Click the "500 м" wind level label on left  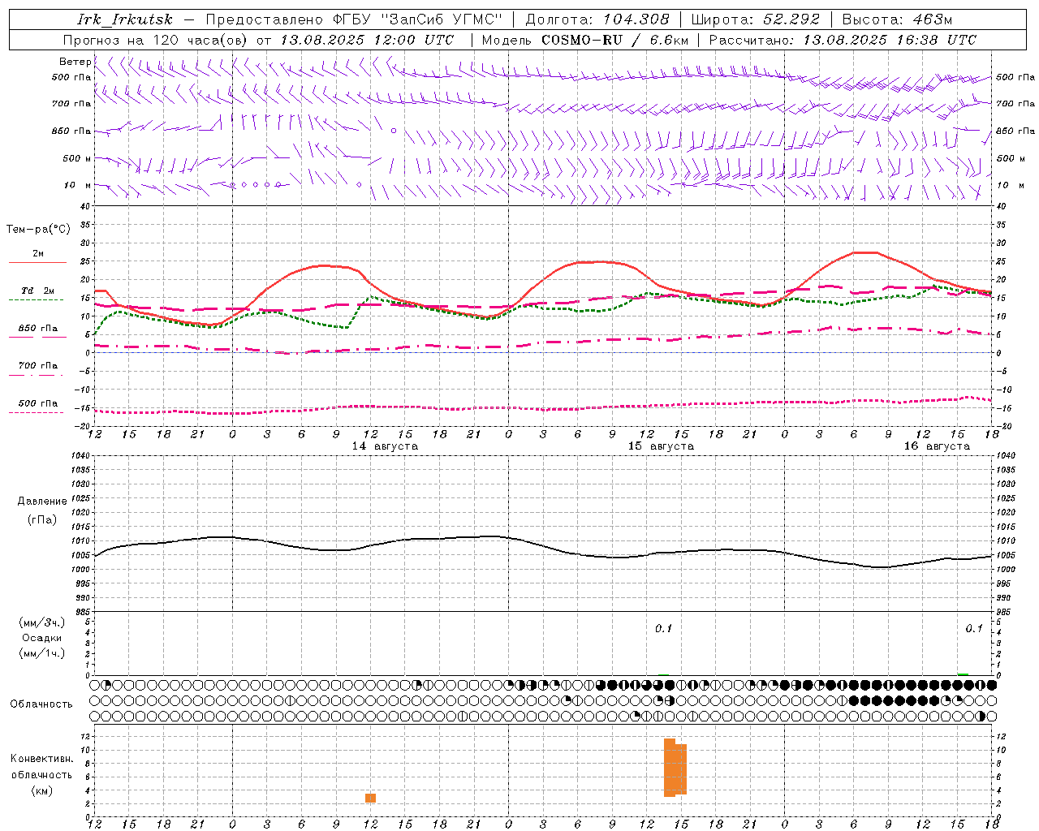(77, 158)
